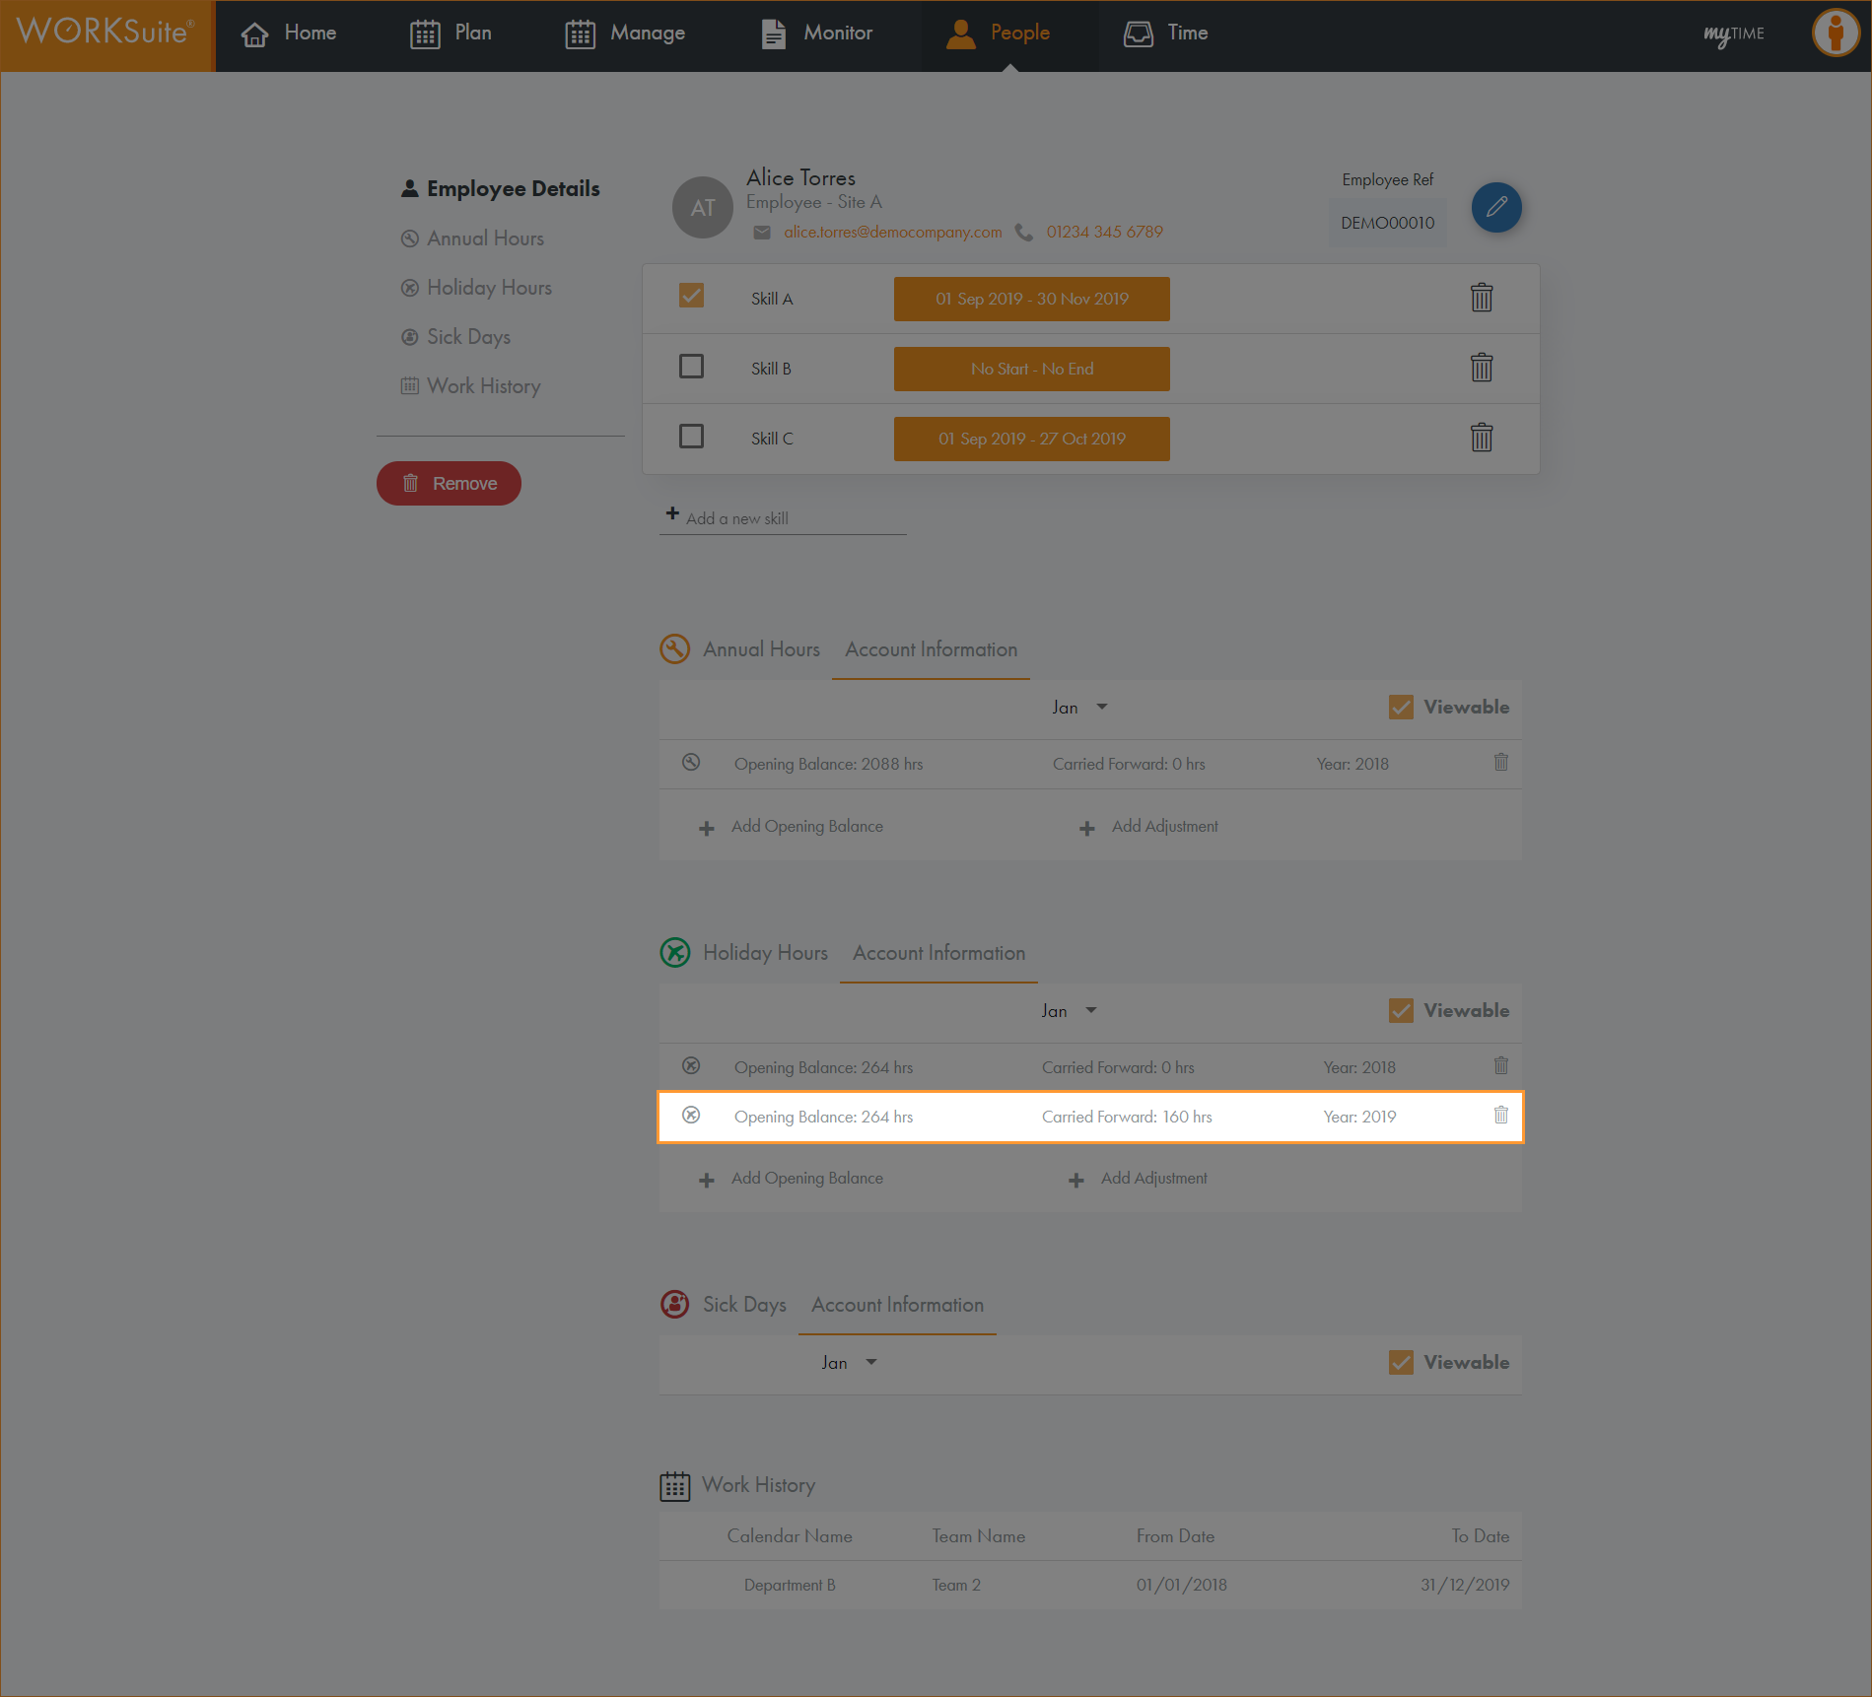Click the myTIME logo icon
Screen dimensions: 1872x1697
click(x=1733, y=34)
